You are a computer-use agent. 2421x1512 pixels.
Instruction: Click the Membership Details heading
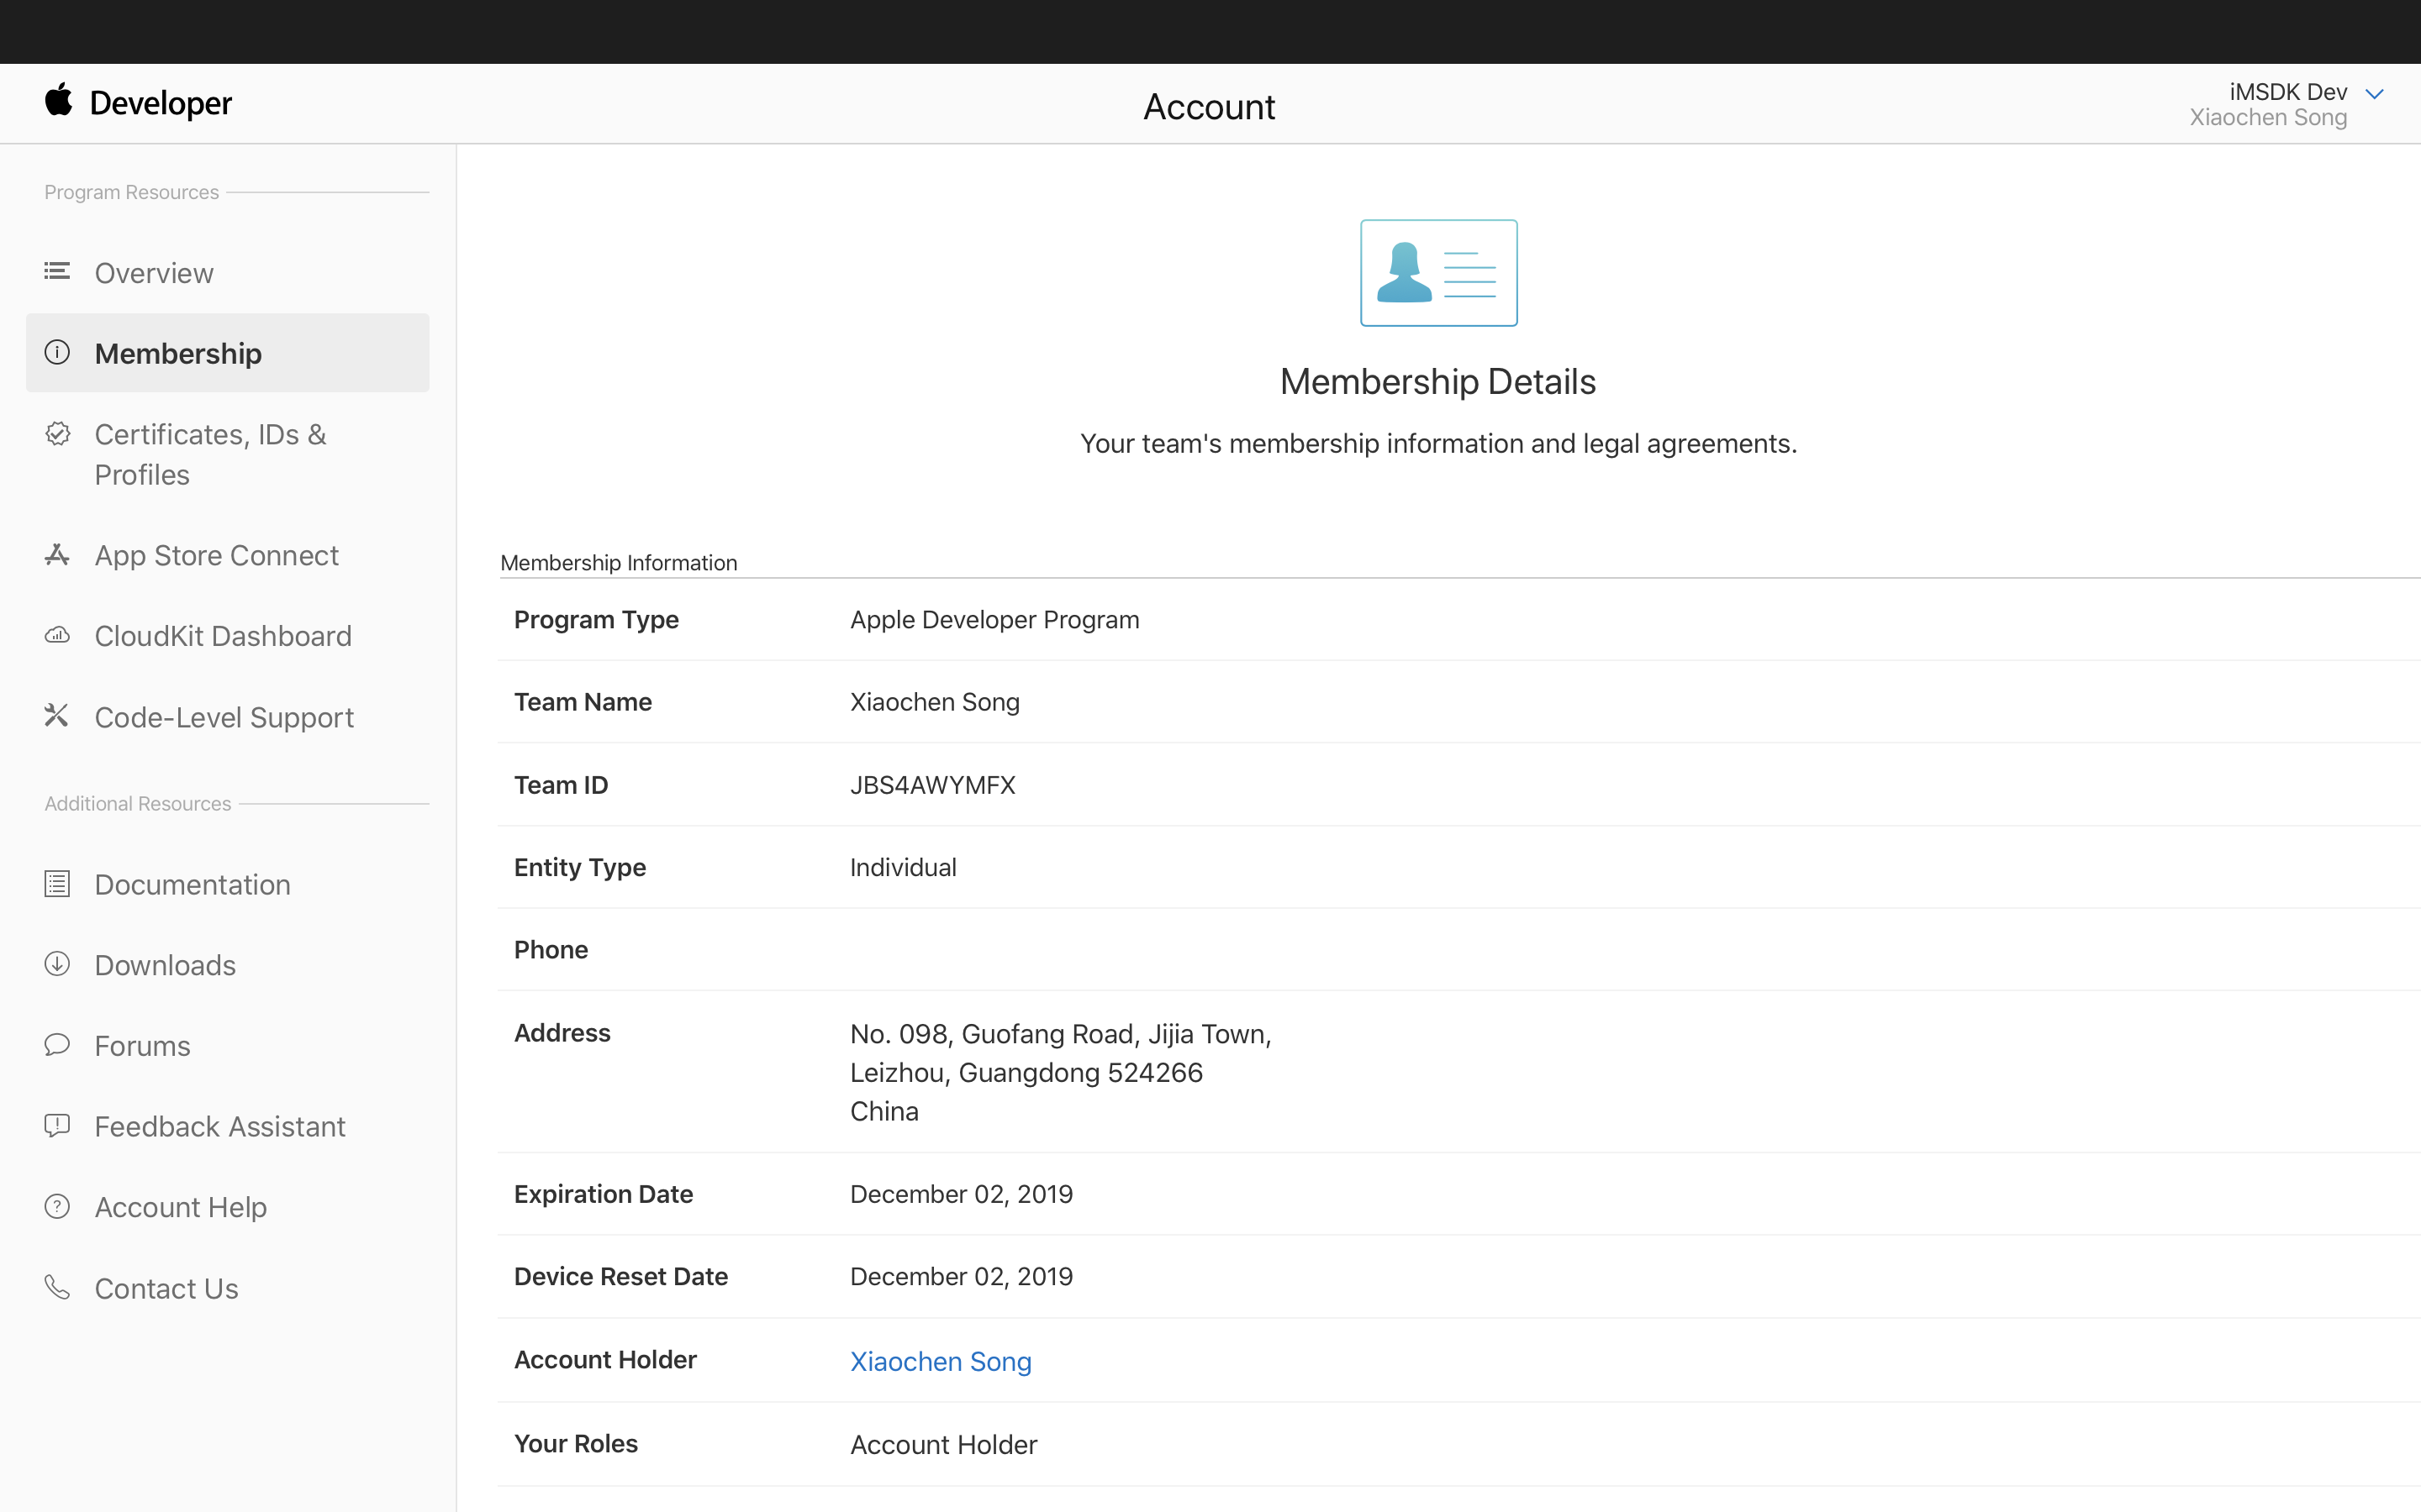pos(1437,382)
